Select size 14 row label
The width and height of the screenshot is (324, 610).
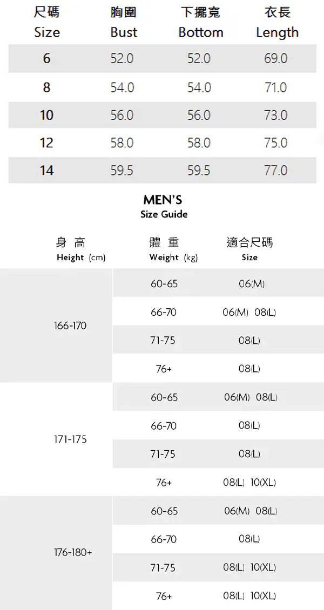click(46, 171)
